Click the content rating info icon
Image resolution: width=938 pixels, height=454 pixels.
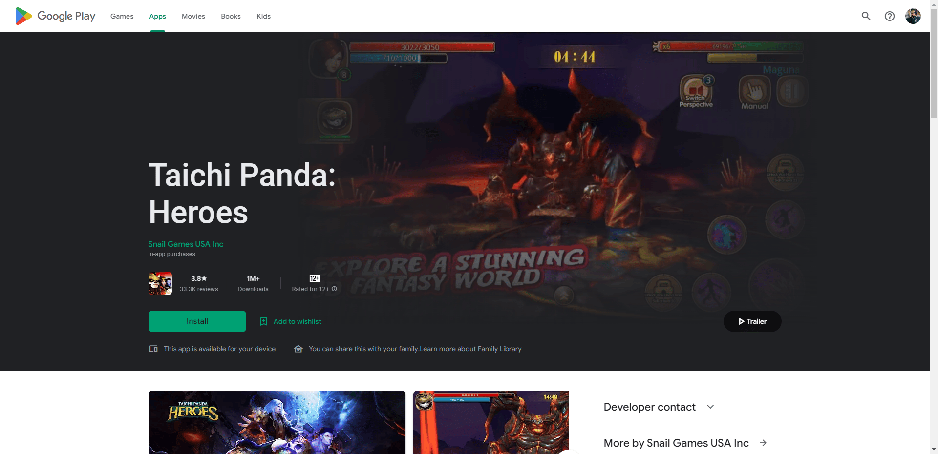point(335,289)
